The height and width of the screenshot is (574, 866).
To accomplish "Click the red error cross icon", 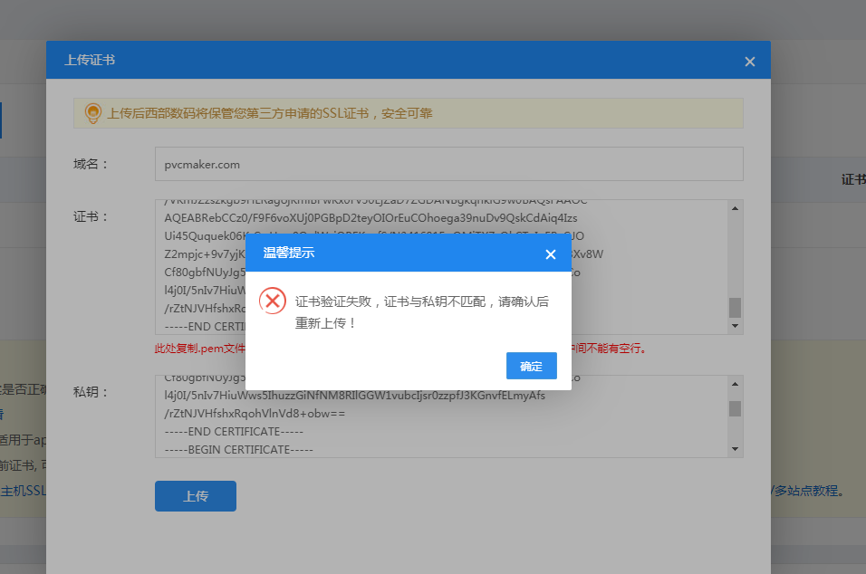I will (x=273, y=301).
